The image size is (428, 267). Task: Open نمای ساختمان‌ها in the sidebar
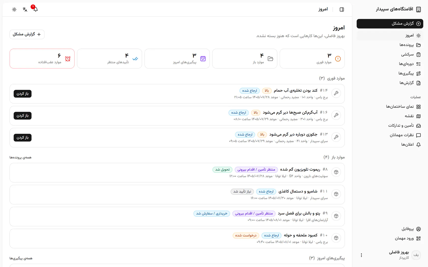(x=390, y=107)
